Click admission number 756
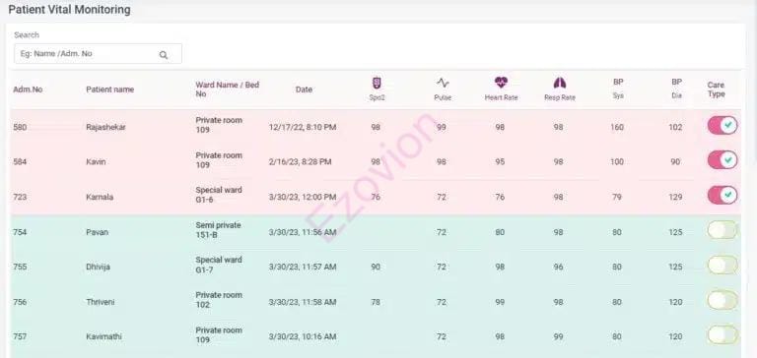 point(20,302)
